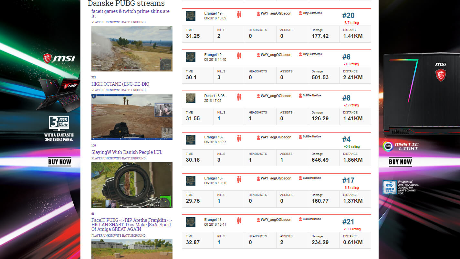The image size is (460, 259).
Task: Select the #8 placement rank
Action: (346, 98)
